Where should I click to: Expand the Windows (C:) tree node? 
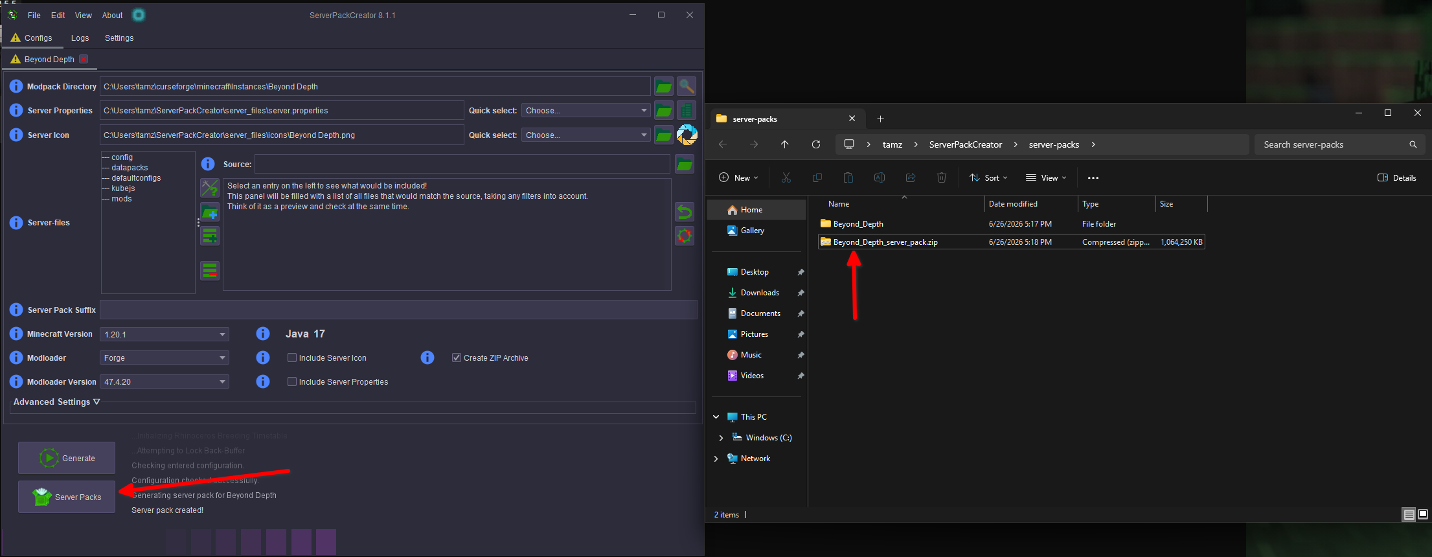[x=721, y=438]
